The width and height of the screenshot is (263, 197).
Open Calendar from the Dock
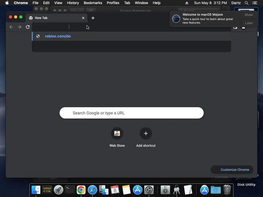click(x=115, y=190)
